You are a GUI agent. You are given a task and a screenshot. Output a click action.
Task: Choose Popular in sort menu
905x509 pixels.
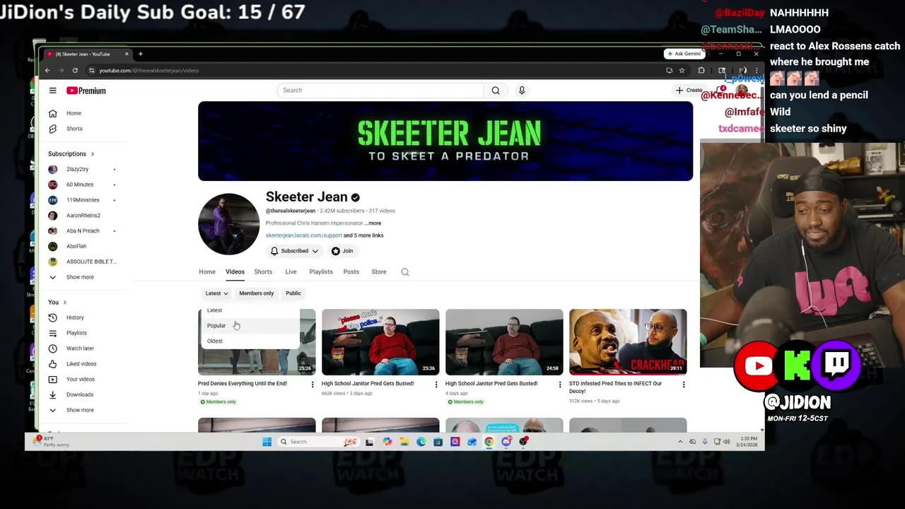[250, 326]
